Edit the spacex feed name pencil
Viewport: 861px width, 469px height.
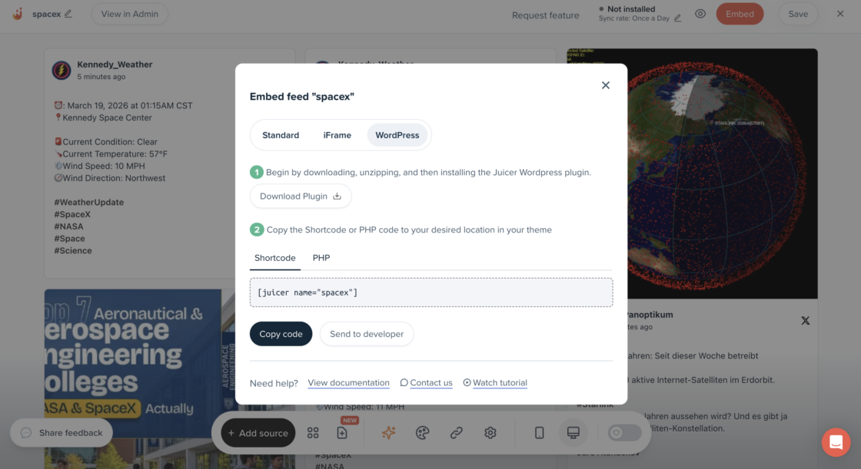[68, 14]
